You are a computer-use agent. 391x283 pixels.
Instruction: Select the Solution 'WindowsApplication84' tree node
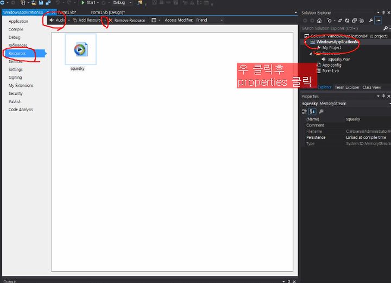click(x=346, y=36)
